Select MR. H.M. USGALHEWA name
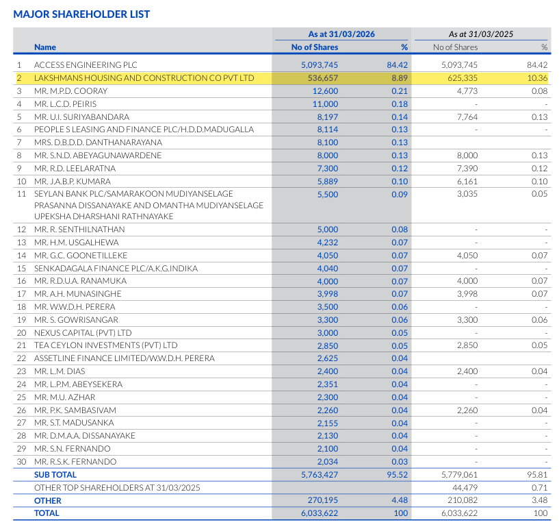 click(77, 243)
